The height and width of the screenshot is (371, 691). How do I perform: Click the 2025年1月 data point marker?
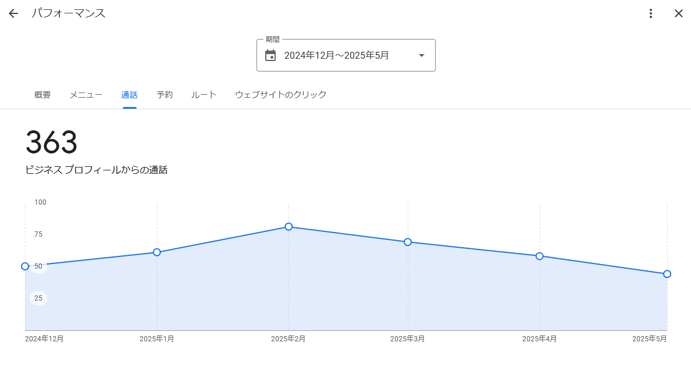click(x=157, y=252)
